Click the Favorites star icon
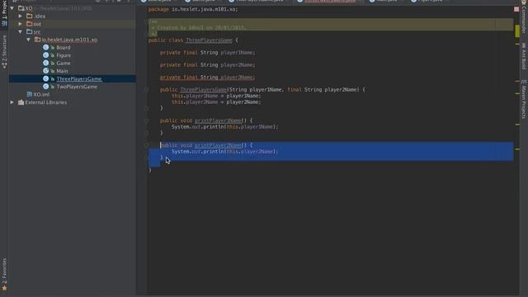 point(4,288)
